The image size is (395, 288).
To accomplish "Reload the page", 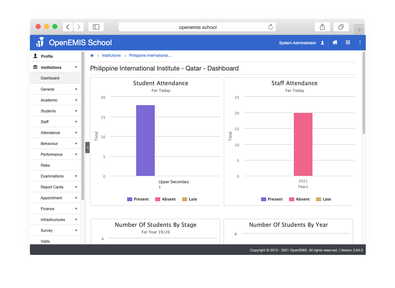I will [x=271, y=27].
